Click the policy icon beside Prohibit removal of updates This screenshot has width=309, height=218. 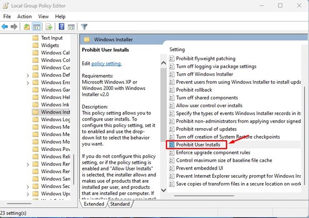point(172,129)
